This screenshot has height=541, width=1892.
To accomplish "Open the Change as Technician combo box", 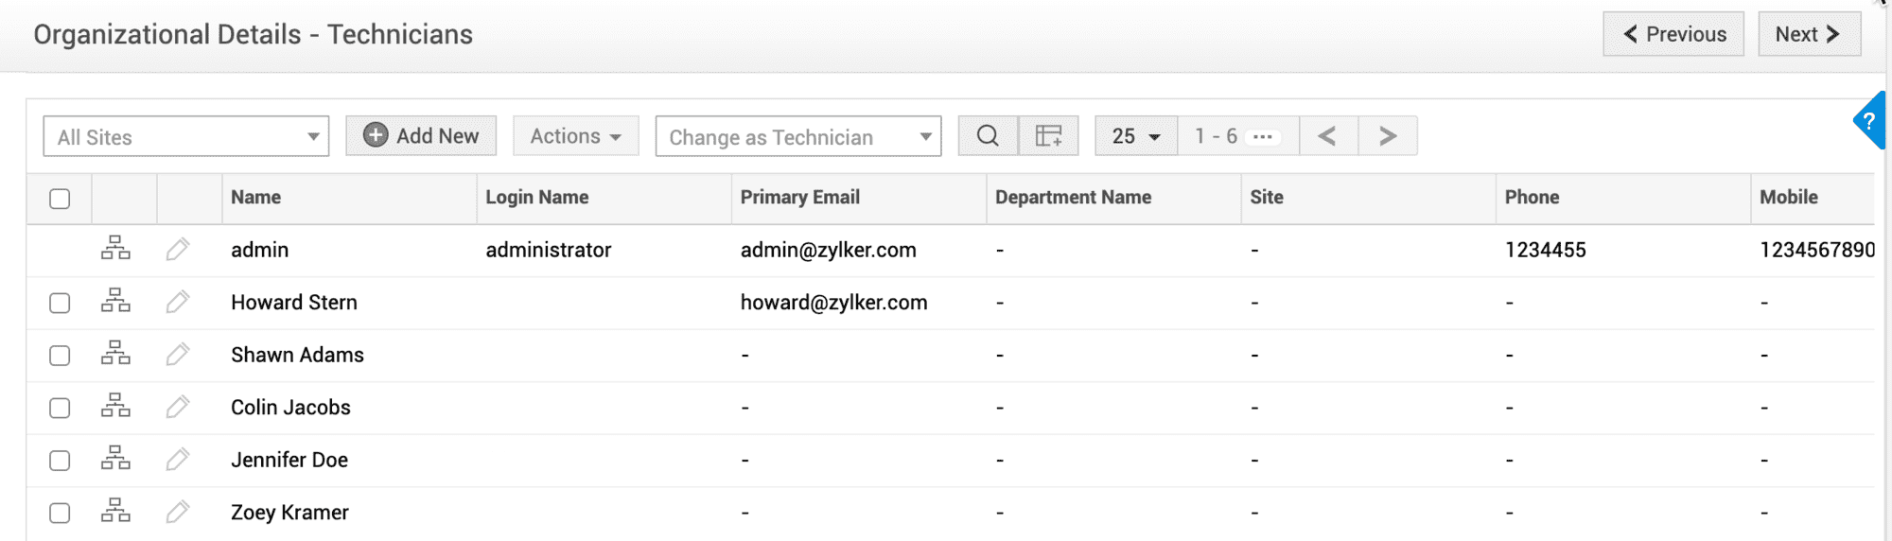I will pos(797,137).
